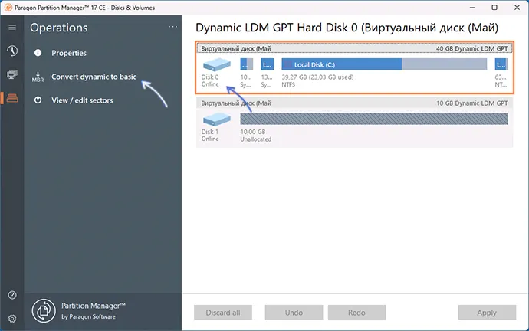This screenshot has width=529, height=331.
Task: Choose Convert dynamic to basic
Action: (94, 77)
